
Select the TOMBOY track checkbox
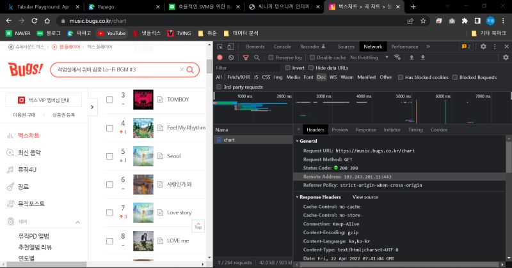click(x=109, y=100)
